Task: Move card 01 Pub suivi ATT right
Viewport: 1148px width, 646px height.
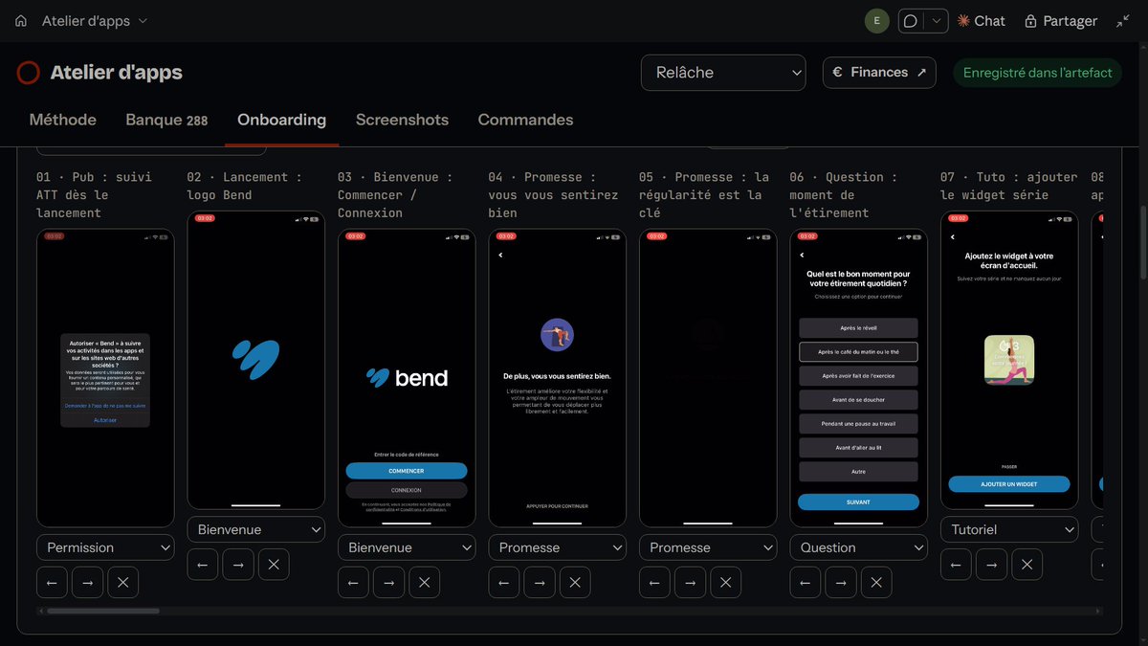Action: tap(87, 582)
